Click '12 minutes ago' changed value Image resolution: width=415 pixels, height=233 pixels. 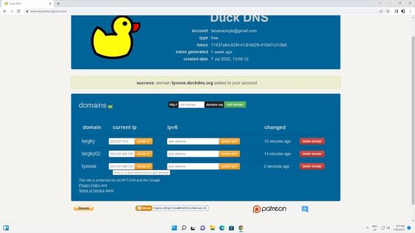(277, 141)
